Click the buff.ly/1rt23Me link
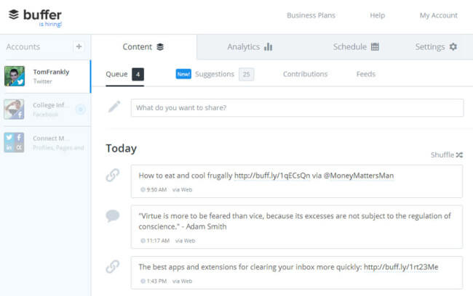 pyautogui.click(x=401, y=267)
